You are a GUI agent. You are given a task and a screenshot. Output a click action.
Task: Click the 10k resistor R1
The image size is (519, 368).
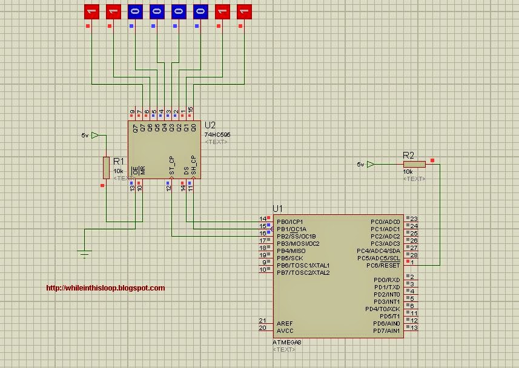[106, 166]
